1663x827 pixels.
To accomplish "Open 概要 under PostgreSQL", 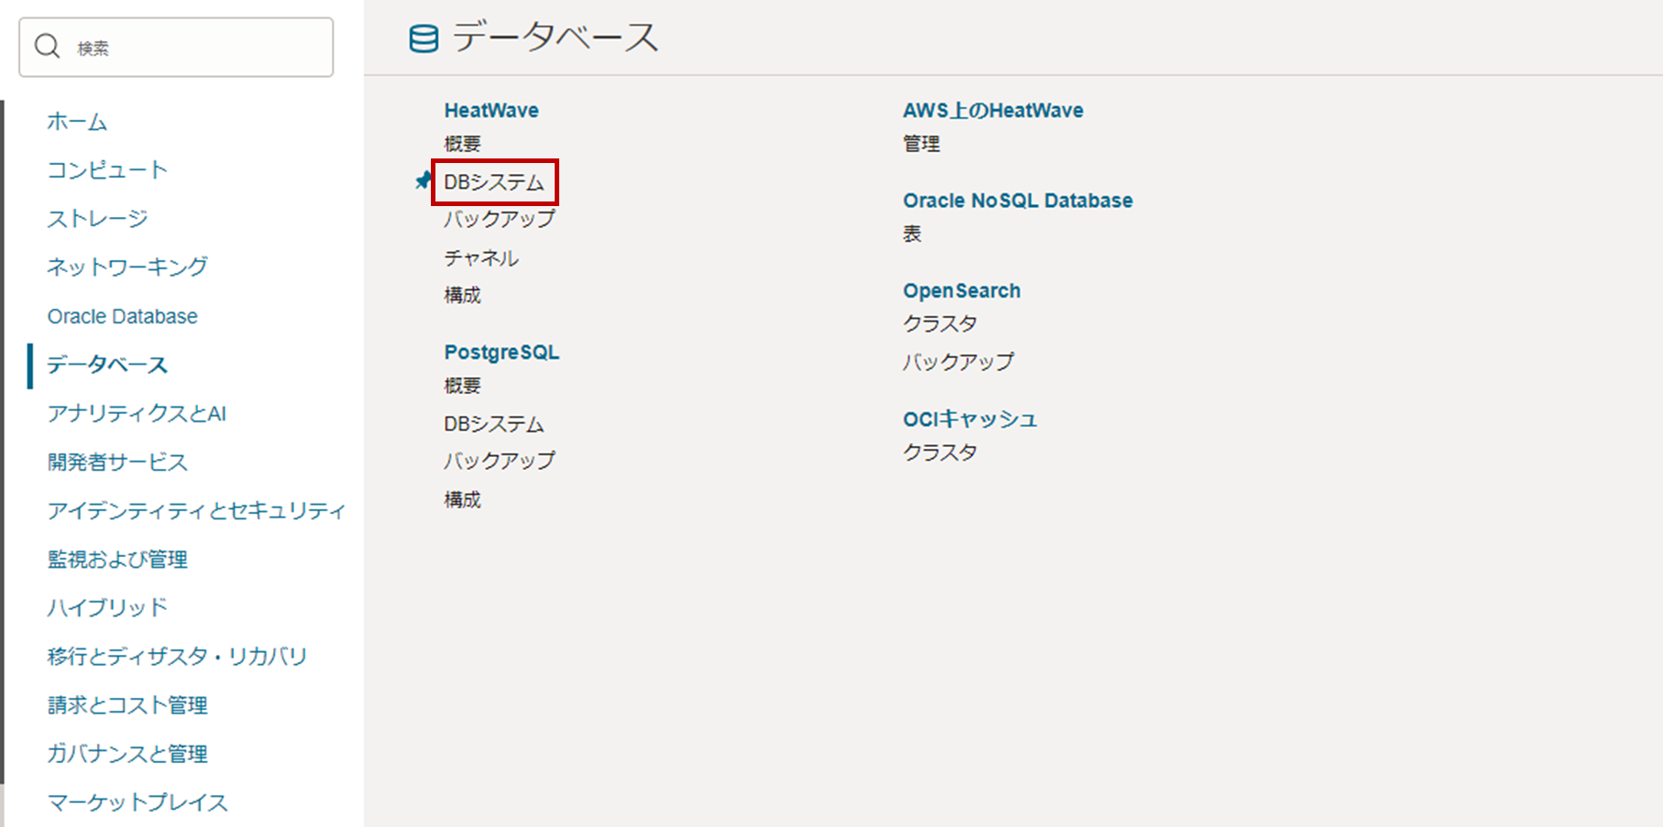I will [463, 386].
